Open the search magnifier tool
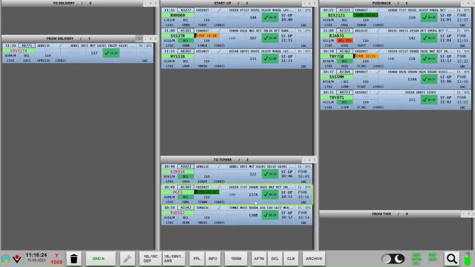The height and width of the screenshot is (267, 475). (451, 259)
